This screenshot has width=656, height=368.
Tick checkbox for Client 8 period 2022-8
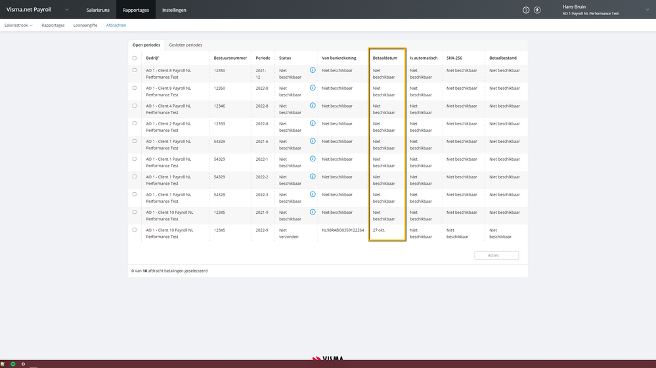tap(135, 88)
